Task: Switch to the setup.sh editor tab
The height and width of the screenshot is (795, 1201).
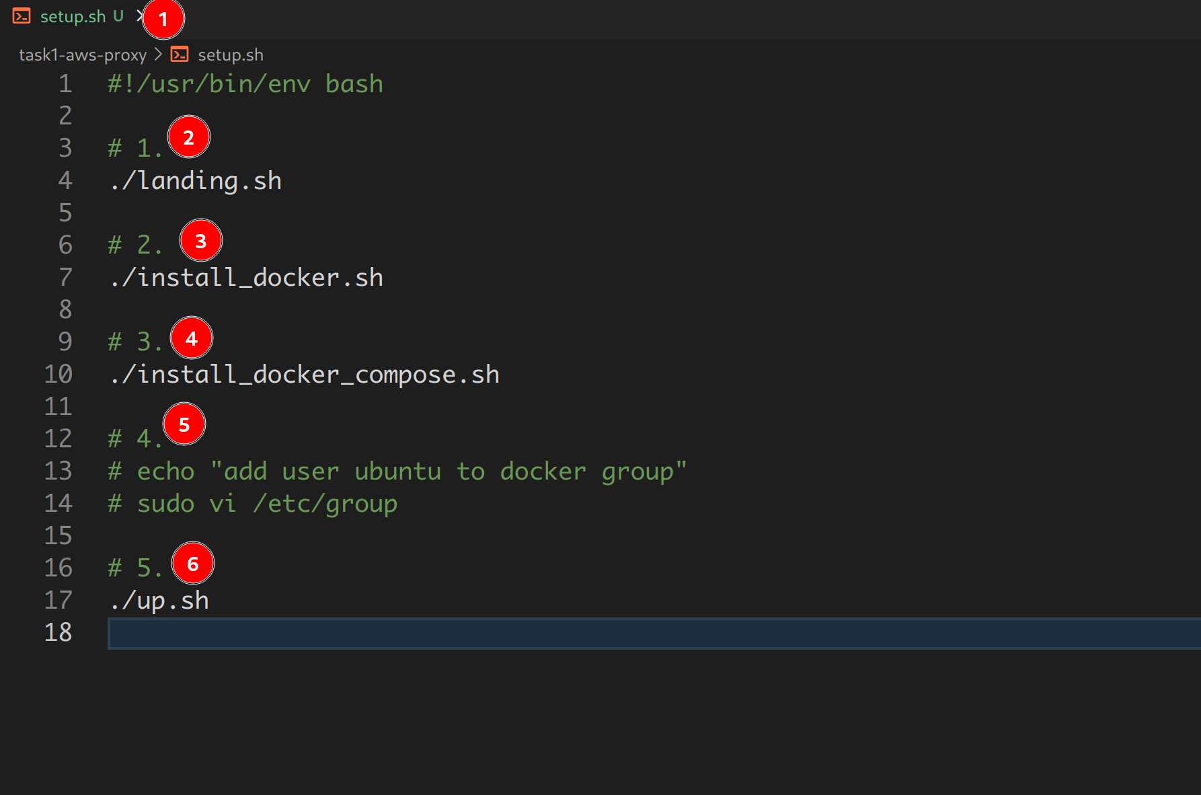Action: coord(73,16)
